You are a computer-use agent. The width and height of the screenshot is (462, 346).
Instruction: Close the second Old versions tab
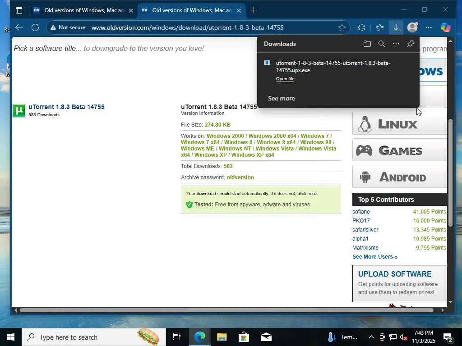[239, 11]
